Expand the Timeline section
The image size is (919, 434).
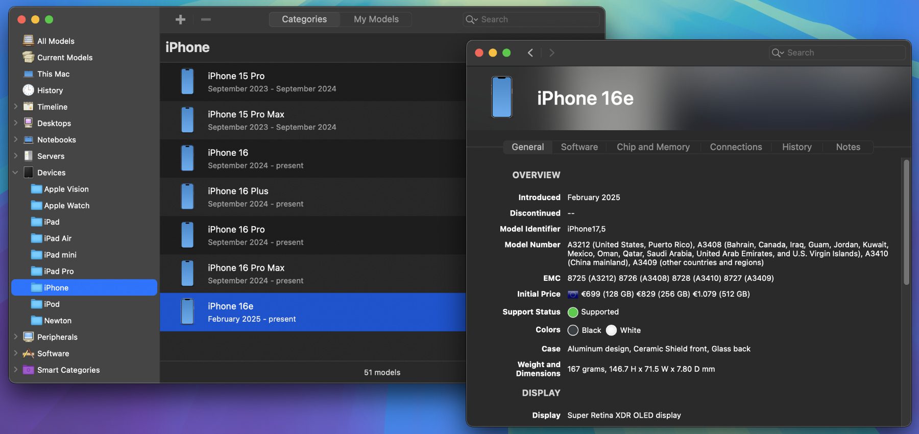16,107
